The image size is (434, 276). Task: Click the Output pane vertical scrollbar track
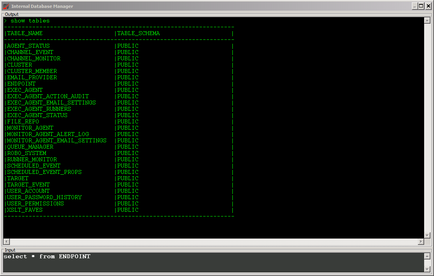pyautogui.click(x=427, y=126)
